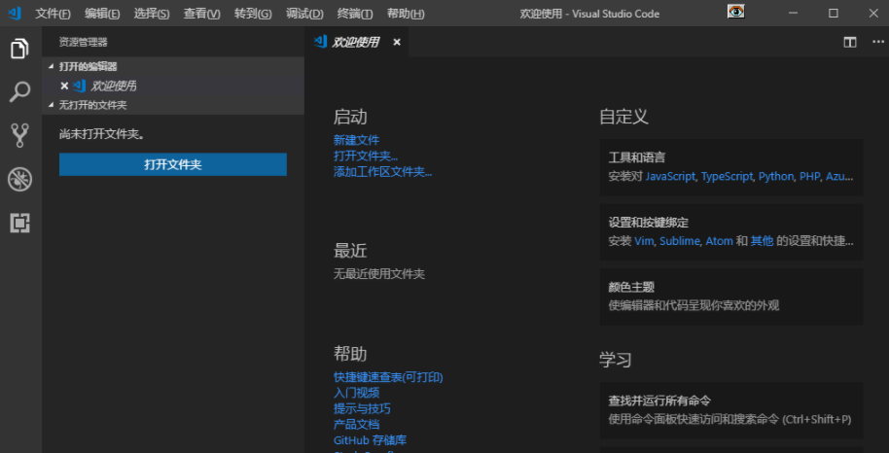Open the 提示与技巧 link
This screenshot has height=453, width=889.
[362, 409]
